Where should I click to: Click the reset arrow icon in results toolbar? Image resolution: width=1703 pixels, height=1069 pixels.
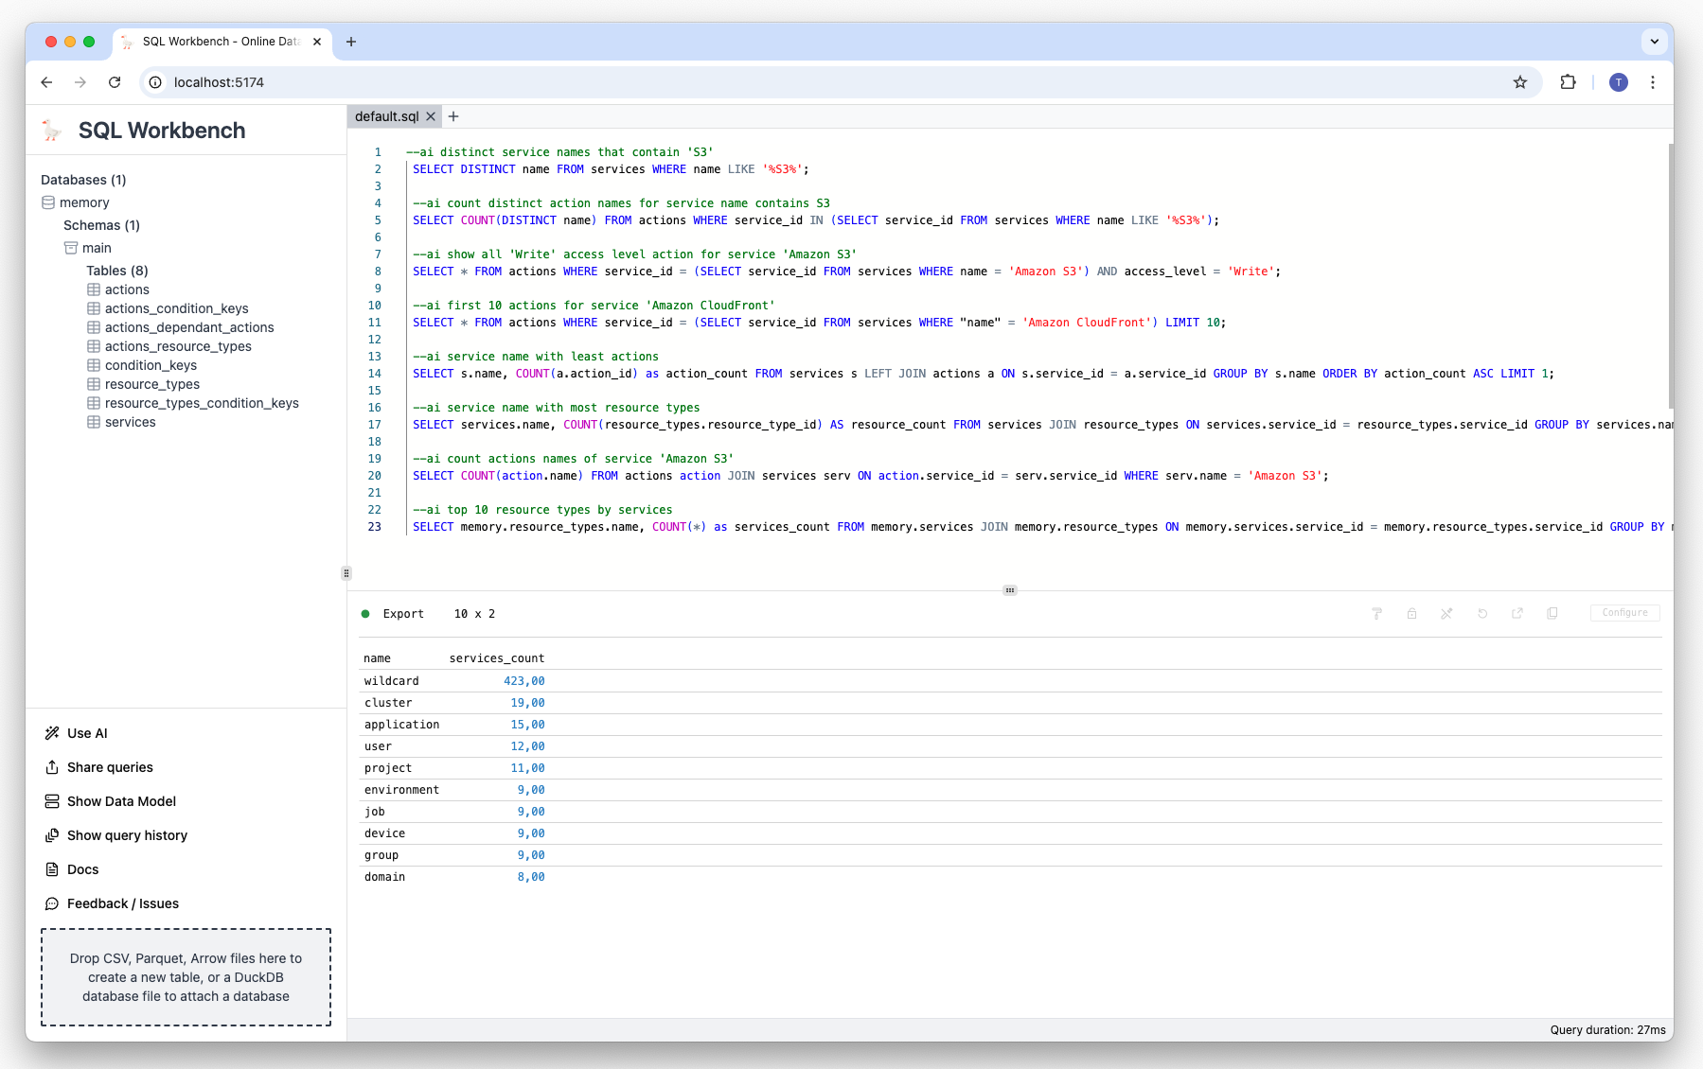1482,613
